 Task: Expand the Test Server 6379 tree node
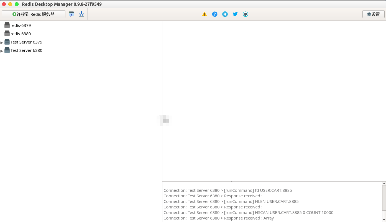2,42
